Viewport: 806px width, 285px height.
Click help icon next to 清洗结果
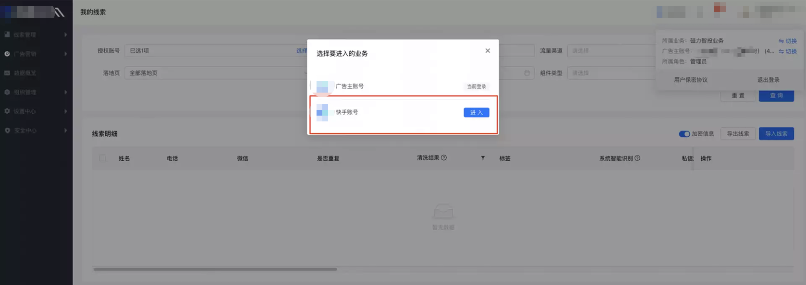coord(444,157)
